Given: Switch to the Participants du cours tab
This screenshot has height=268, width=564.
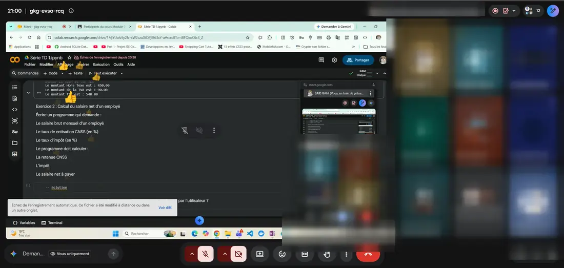Looking at the screenshot, I should pyautogui.click(x=104, y=27).
